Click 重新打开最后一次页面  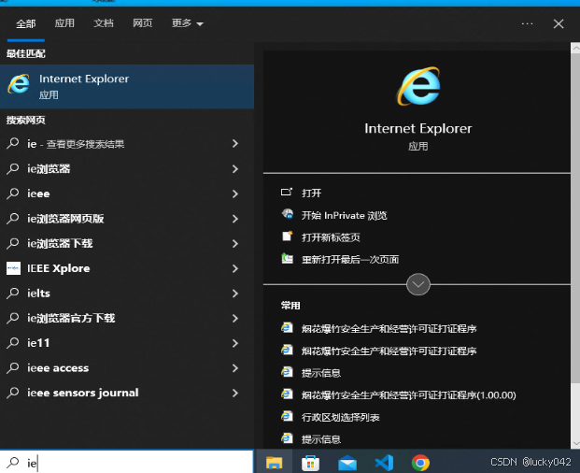click(350, 260)
